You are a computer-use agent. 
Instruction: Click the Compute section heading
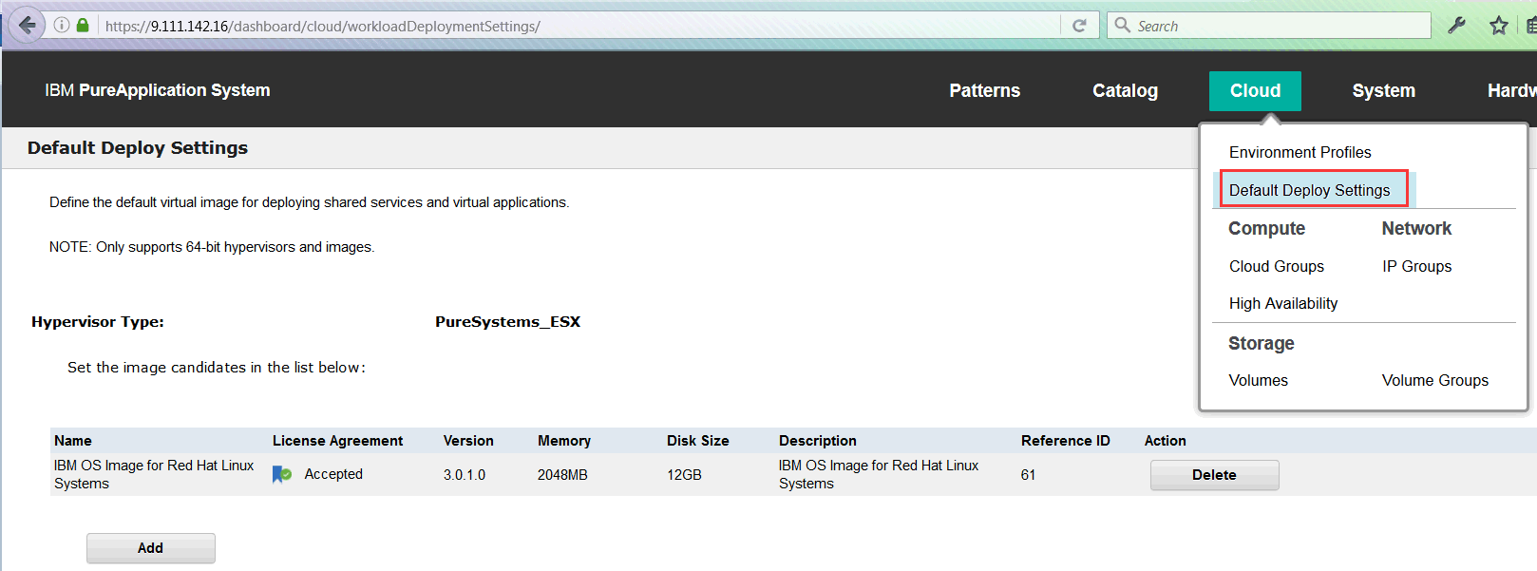click(1266, 228)
